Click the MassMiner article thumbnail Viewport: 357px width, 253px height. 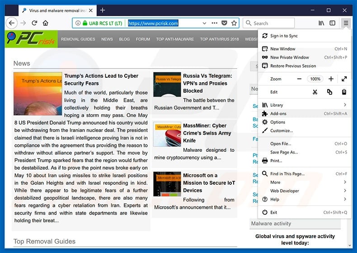coord(167,134)
